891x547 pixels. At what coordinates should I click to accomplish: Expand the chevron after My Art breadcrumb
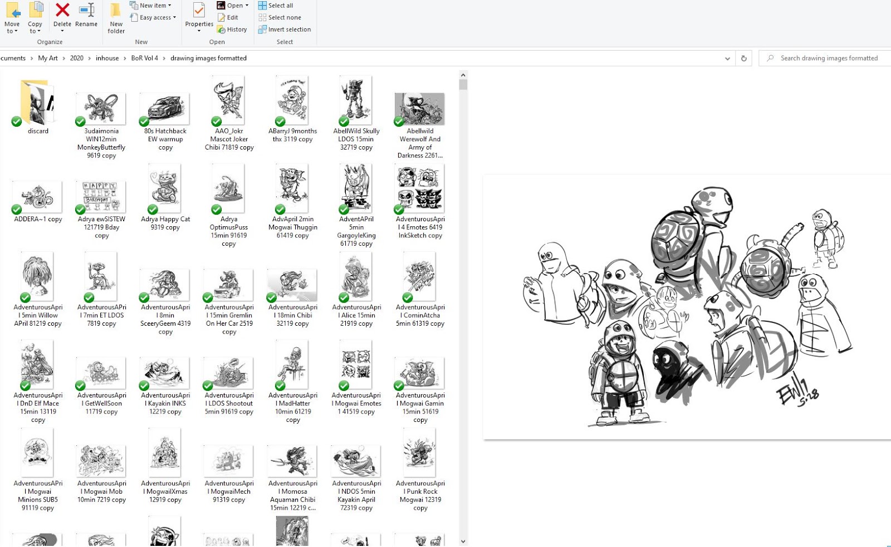pos(64,58)
